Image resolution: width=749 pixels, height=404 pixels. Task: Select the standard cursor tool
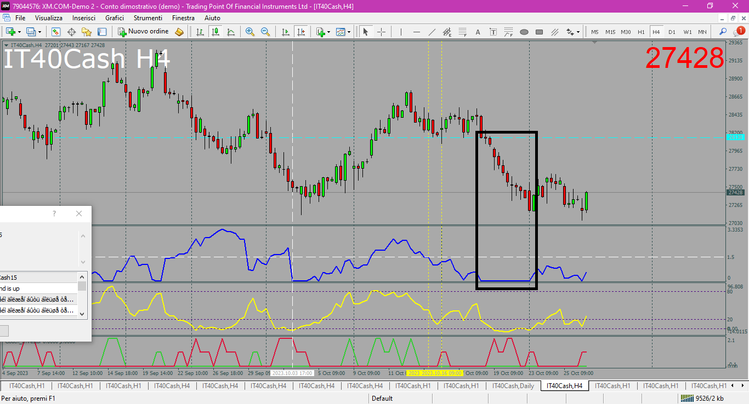click(x=366, y=32)
